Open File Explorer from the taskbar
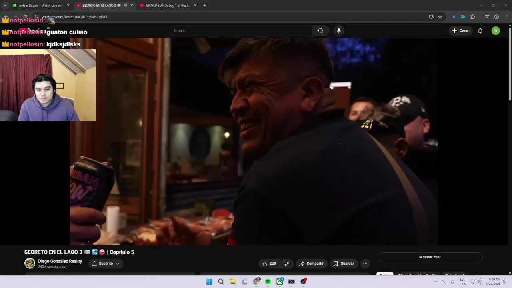 (233, 282)
